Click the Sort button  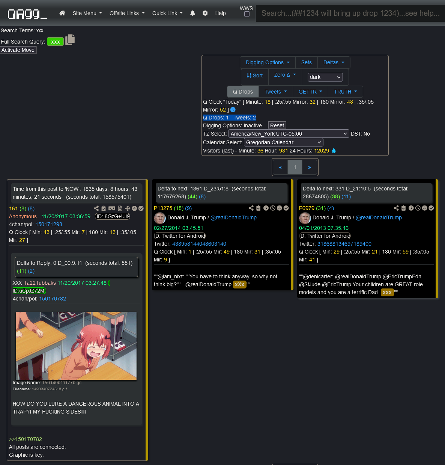[x=255, y=75]
